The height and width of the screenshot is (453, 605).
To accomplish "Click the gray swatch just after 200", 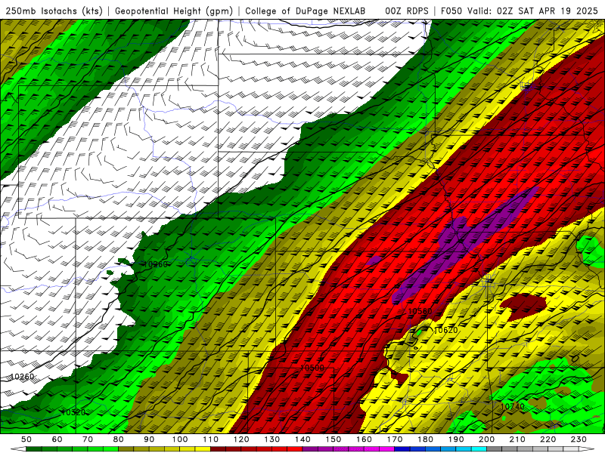I will pos(495,449).
